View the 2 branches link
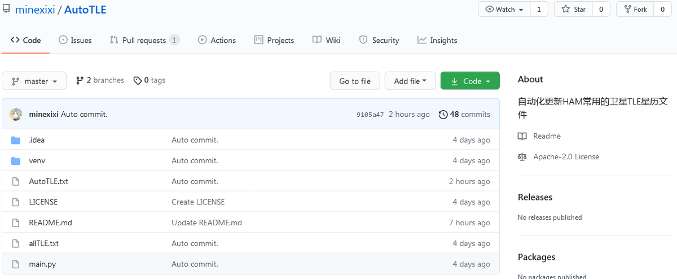Screen dimensions: 677x279 click(x=100, y=81)
